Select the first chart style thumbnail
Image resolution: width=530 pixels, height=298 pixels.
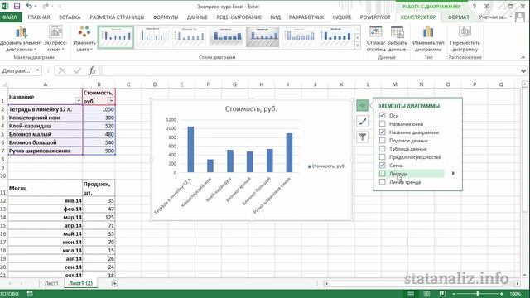pos(116,37)
